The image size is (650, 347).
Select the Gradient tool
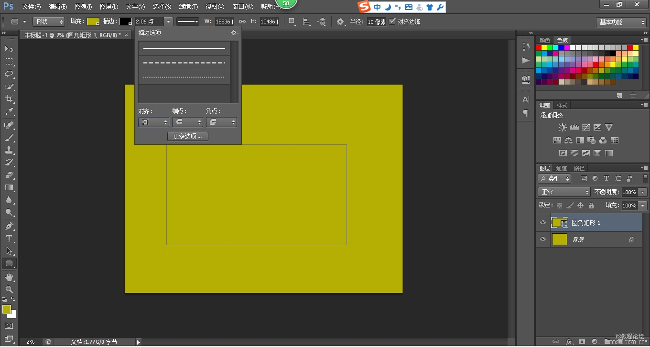point(9,187)
